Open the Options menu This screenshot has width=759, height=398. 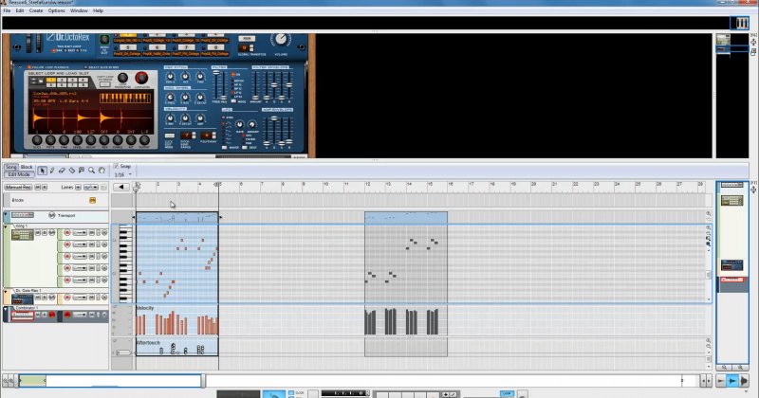pyautogui.click(x=57, y=10)
